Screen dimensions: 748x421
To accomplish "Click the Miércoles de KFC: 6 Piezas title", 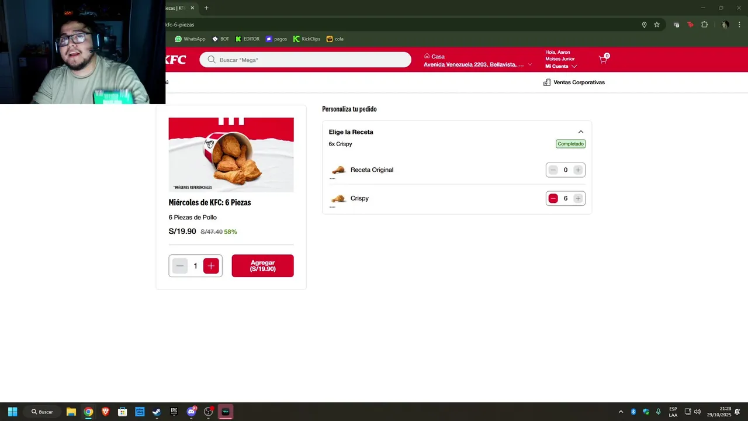I will click(210, 202).
